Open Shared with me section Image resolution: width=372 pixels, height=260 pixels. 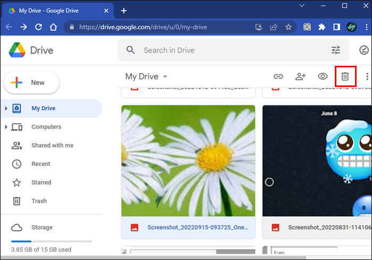(x=52, y=145)
